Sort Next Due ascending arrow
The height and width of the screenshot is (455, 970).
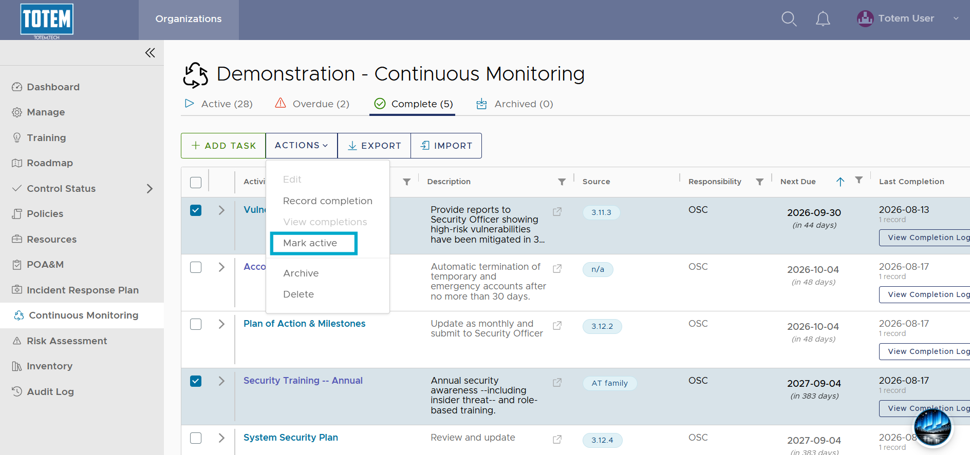coord(841,182)
